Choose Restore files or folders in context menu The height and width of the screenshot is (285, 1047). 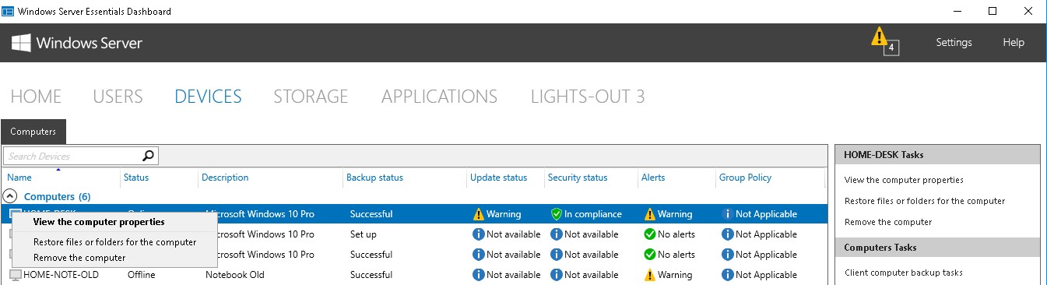[114, 242]
